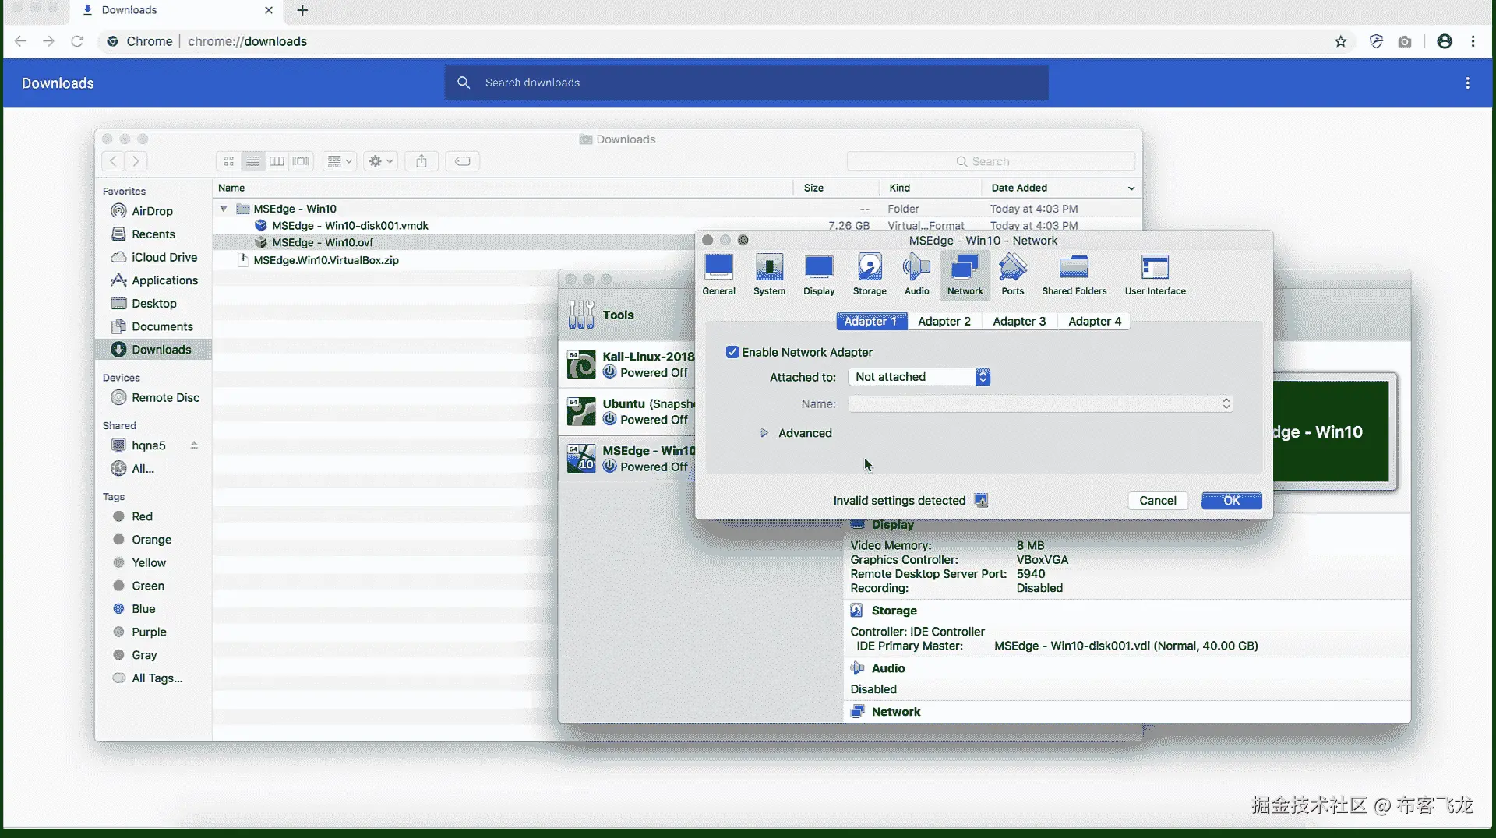The height and width of the screenshot is (838, 1496).
Task: Switch to the Adapter 4 tab
Action: 1094,321
